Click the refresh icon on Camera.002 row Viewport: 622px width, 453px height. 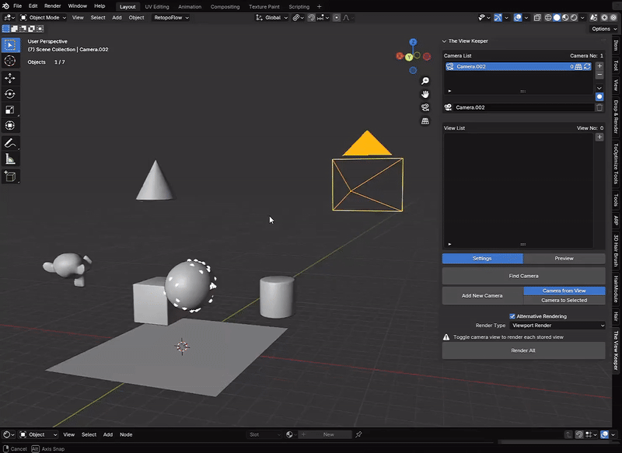tap(587, 67)
